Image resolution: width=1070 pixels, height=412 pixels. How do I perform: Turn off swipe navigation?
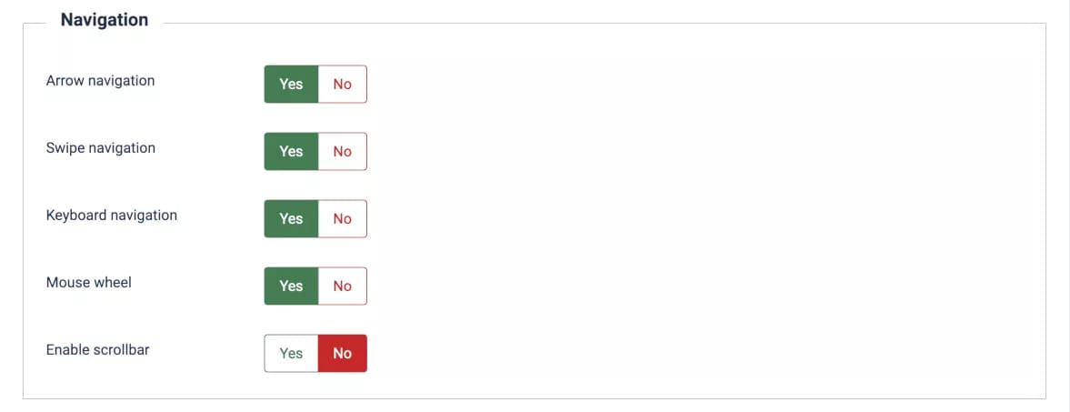pyautogui.click(x=342, y=151)
